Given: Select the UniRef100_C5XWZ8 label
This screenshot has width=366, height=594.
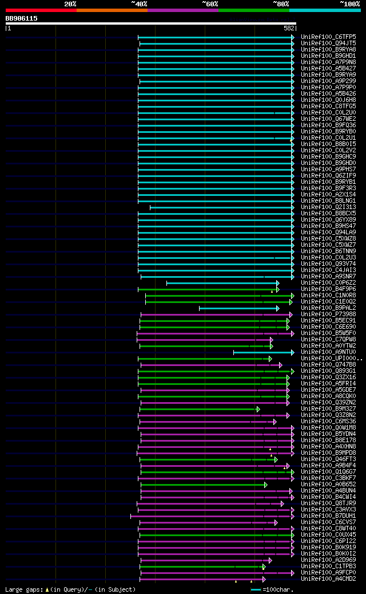Looking at the screenshot, I should [x=328, y=238].
